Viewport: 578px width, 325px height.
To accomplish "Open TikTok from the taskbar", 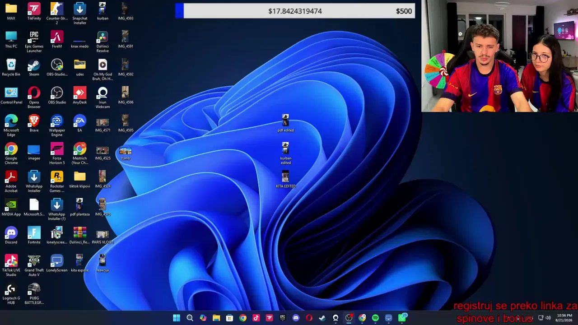I will point(256,318).
